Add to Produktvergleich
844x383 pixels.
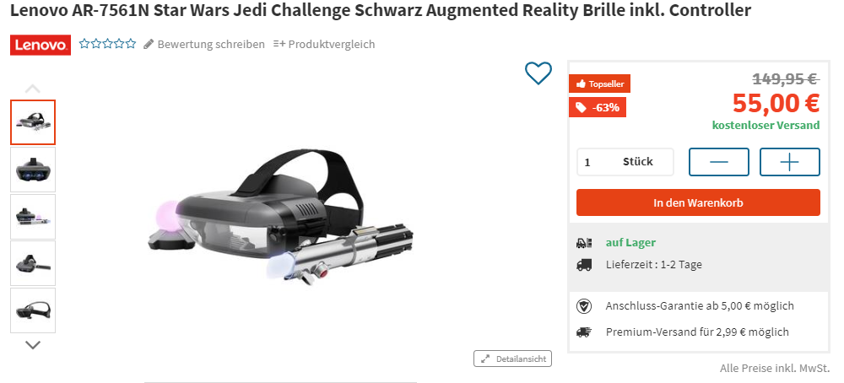[324, 44]
